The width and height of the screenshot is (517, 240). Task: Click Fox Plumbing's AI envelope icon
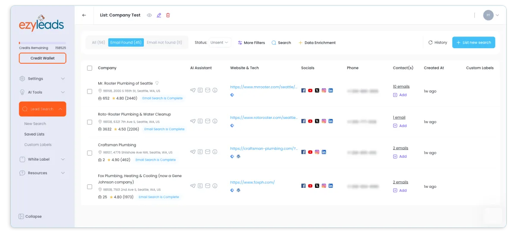tap(208, 186)
